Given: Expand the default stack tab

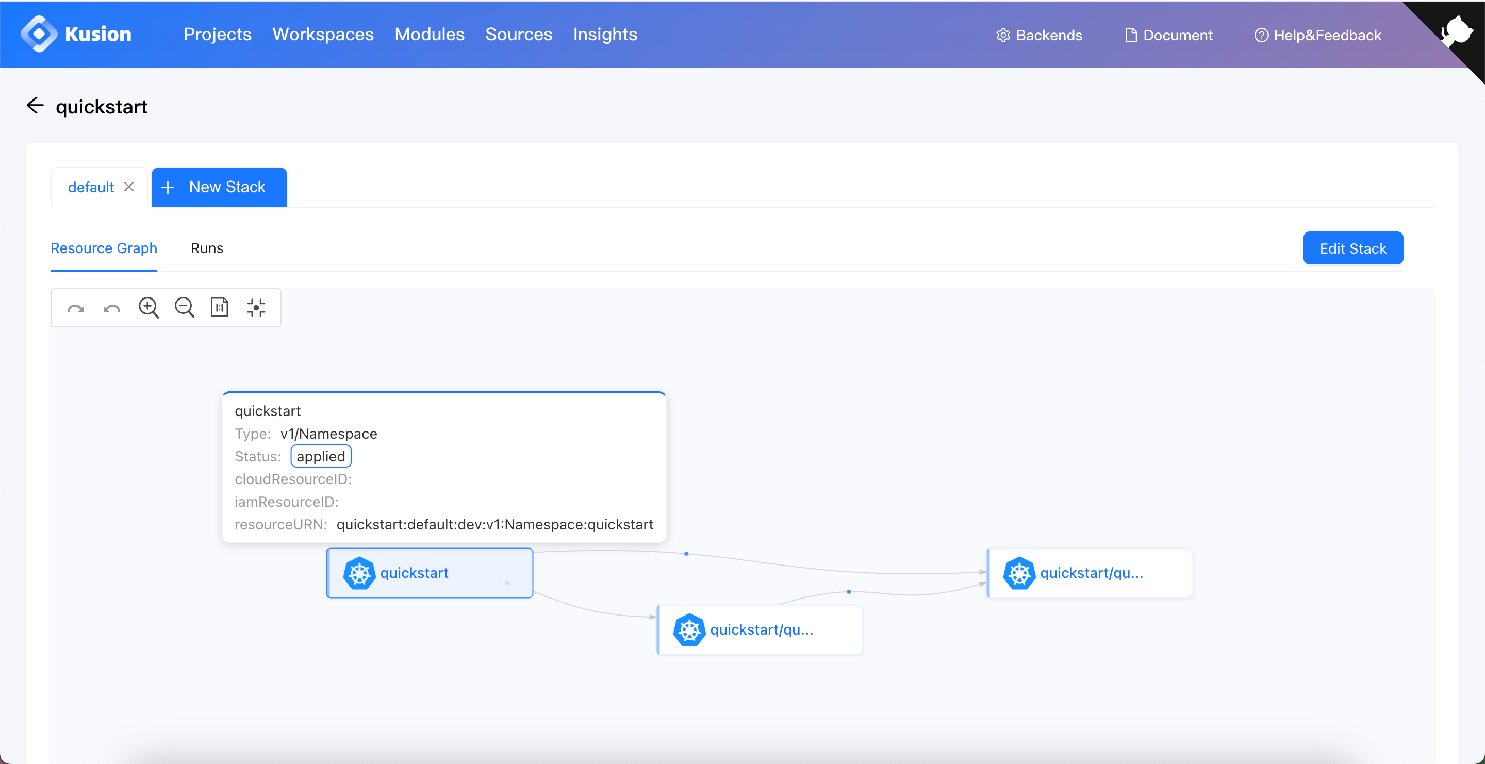Looking at the screenshot, I should (x=92, y=187).
